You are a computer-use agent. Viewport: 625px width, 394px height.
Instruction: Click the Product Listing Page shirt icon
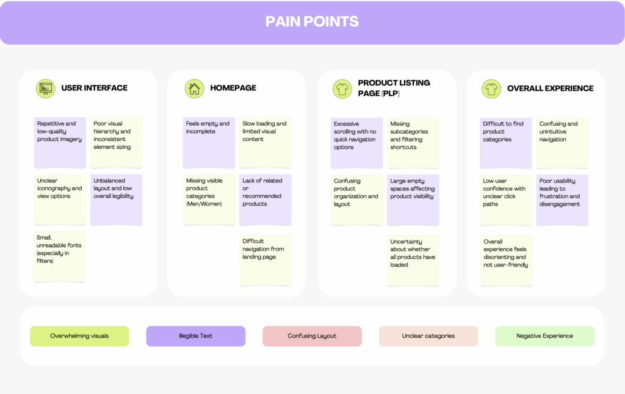[342, 89]
